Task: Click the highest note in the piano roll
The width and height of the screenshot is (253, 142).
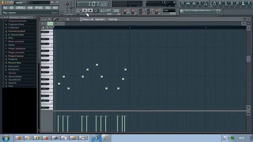Action: click(97, 65)
